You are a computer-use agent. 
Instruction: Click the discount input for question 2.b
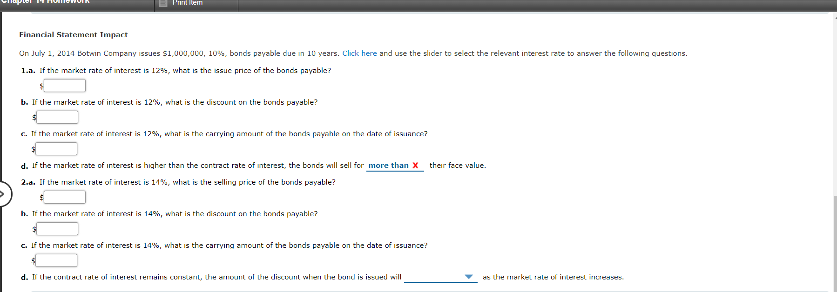point(57,229)
